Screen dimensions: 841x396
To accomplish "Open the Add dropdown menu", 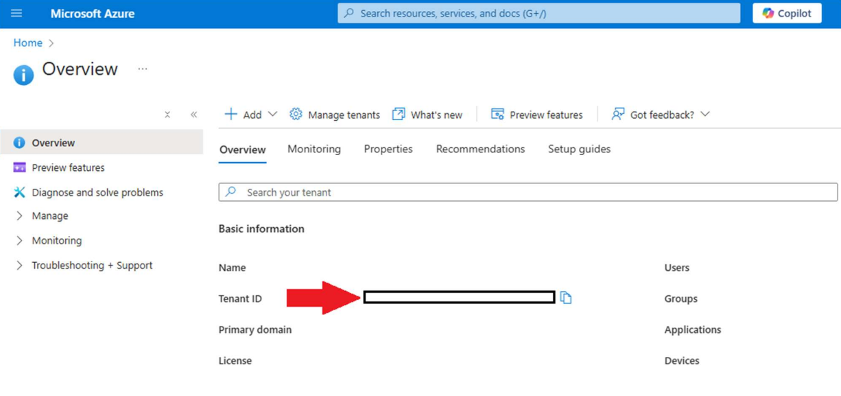I will point(251,115).
